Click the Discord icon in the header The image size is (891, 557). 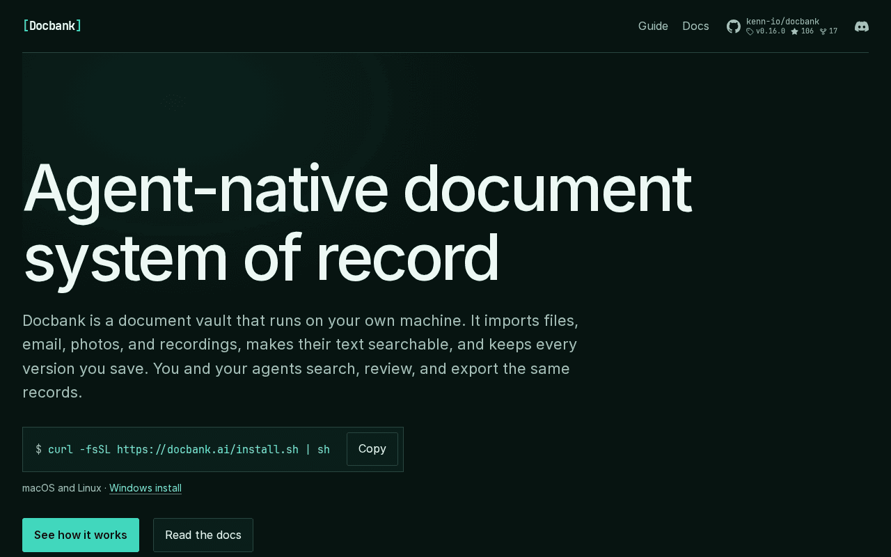862,26
